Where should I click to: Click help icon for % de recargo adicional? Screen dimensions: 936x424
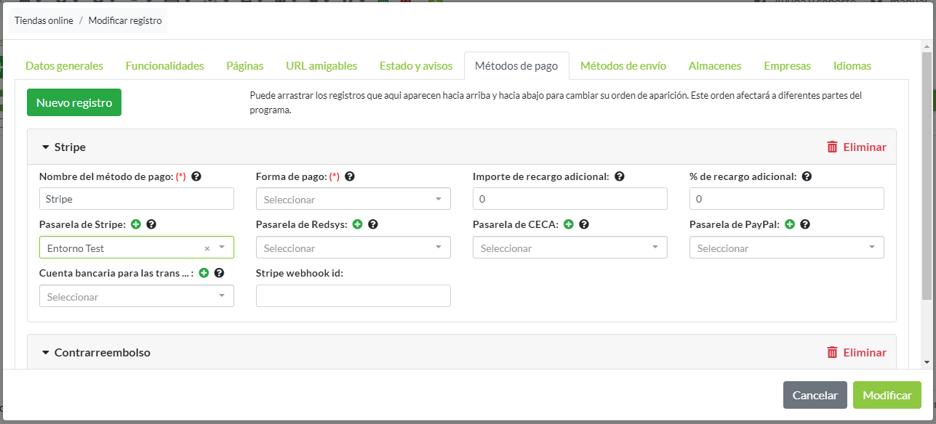pos(807,176)
